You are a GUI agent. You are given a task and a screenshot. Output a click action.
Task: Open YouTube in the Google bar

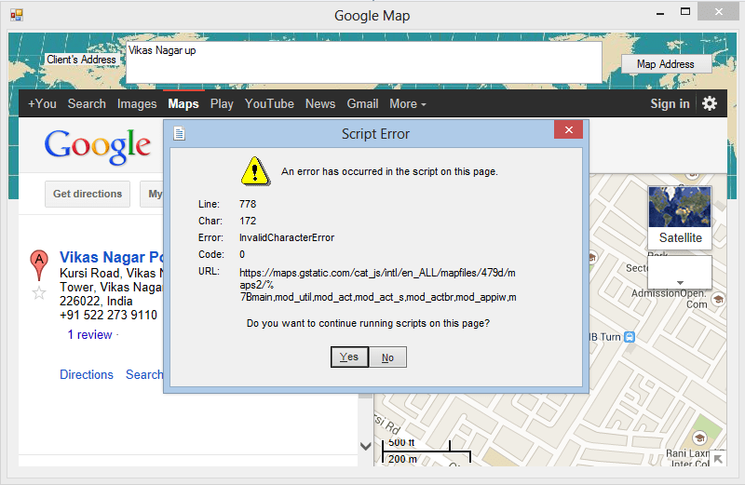[269, 103]
